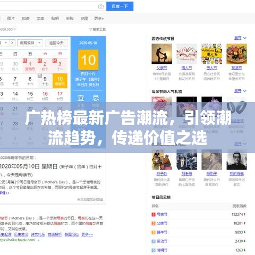This screenshot has height=255, width=255.
Task: Click rank 1 母亲节 in 节日风云榜
Action: click(162, 214)
